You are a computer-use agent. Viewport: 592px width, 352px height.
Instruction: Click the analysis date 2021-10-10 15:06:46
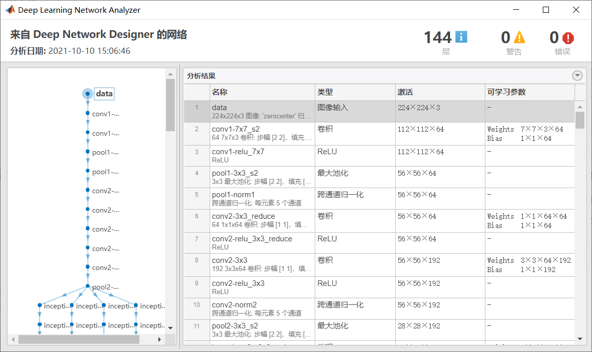click(x=90, y=51)
